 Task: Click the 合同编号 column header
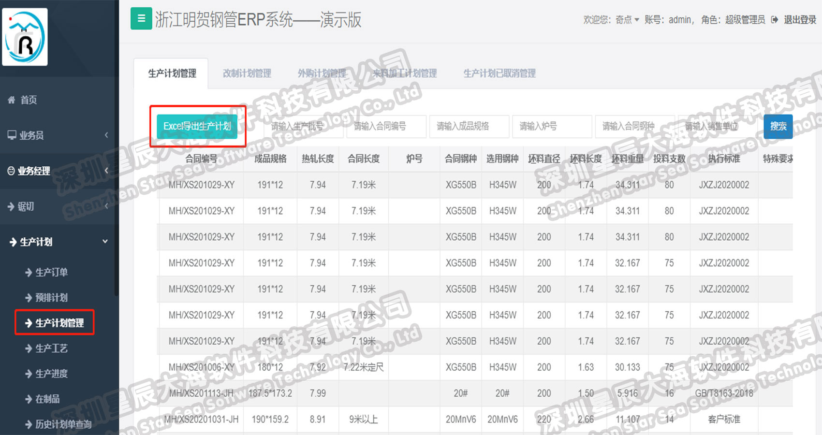pyautogui.click(x=202, y=159)
